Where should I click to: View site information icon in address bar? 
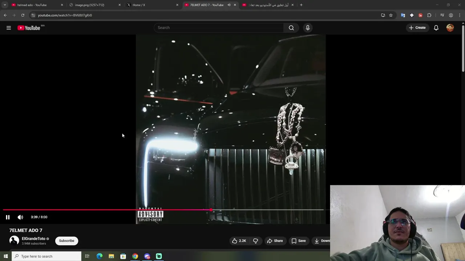tap(33, 15)
